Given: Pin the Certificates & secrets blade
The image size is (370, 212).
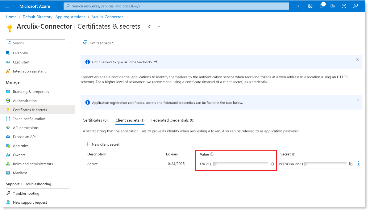Looking at the screenshot, I should [x=149, y=27].
